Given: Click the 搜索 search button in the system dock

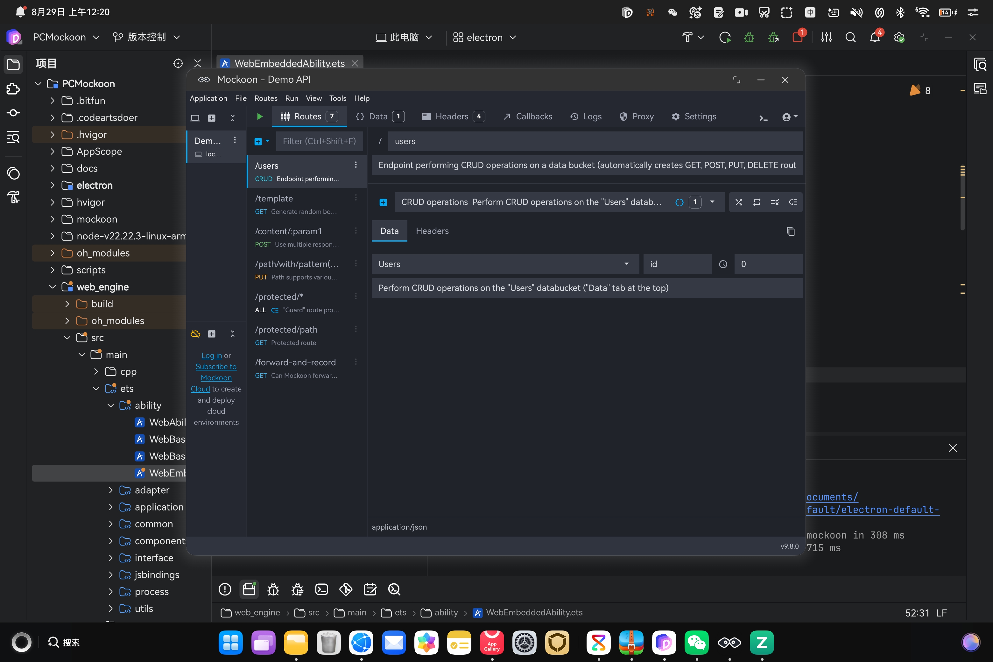Looking at the screenshot, I should pyautogui.click(x=64, y=642).
